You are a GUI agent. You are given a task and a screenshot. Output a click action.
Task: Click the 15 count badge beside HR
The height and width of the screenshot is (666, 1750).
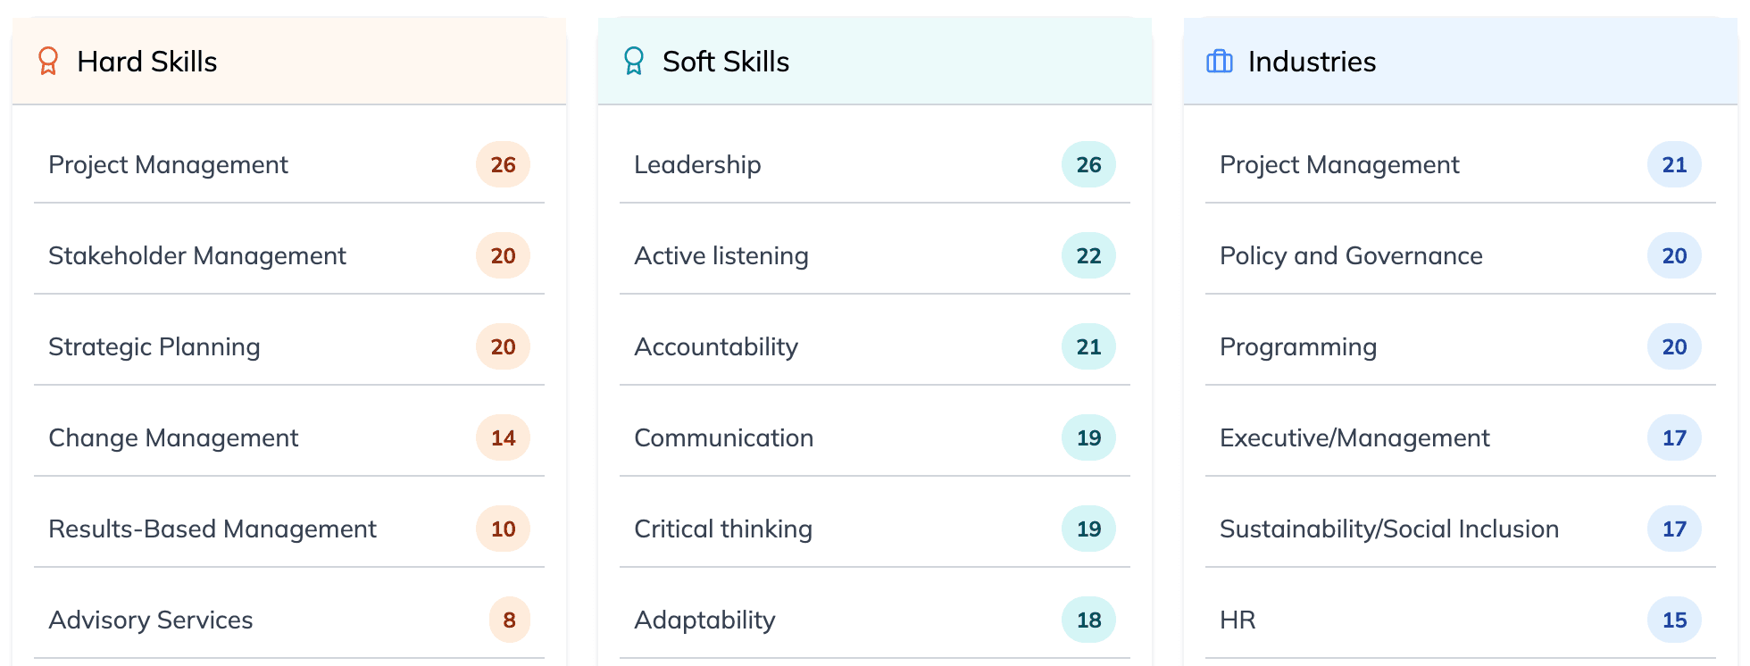tap(1674, 620)
